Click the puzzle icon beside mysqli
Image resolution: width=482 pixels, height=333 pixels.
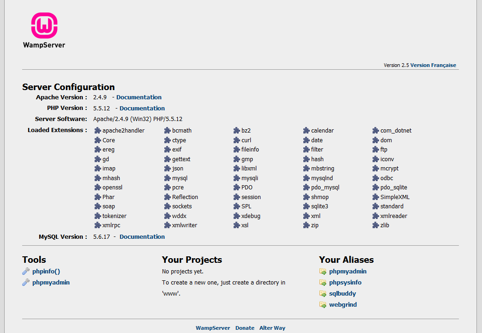tap(237, 178)
